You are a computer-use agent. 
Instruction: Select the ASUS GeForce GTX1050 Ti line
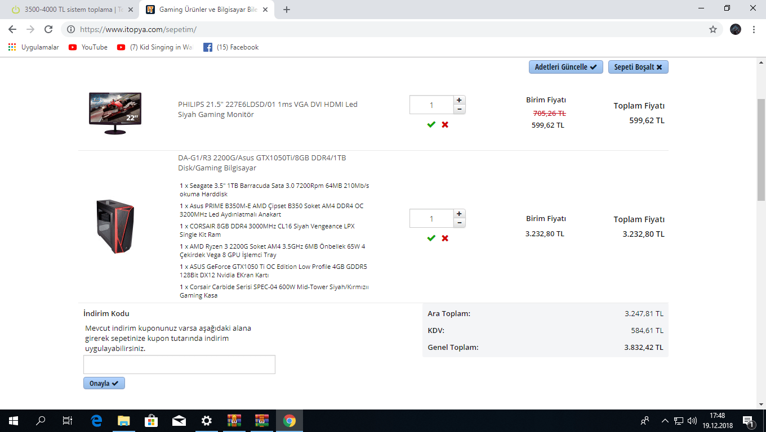coord(273,271)
